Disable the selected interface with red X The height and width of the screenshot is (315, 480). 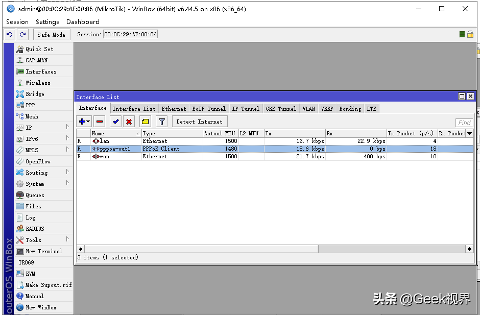click(x=129, y=122)
